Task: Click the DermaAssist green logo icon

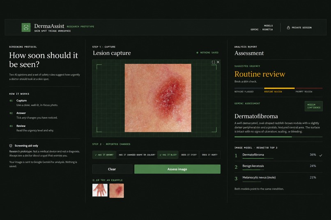Action: click(26, 27)
